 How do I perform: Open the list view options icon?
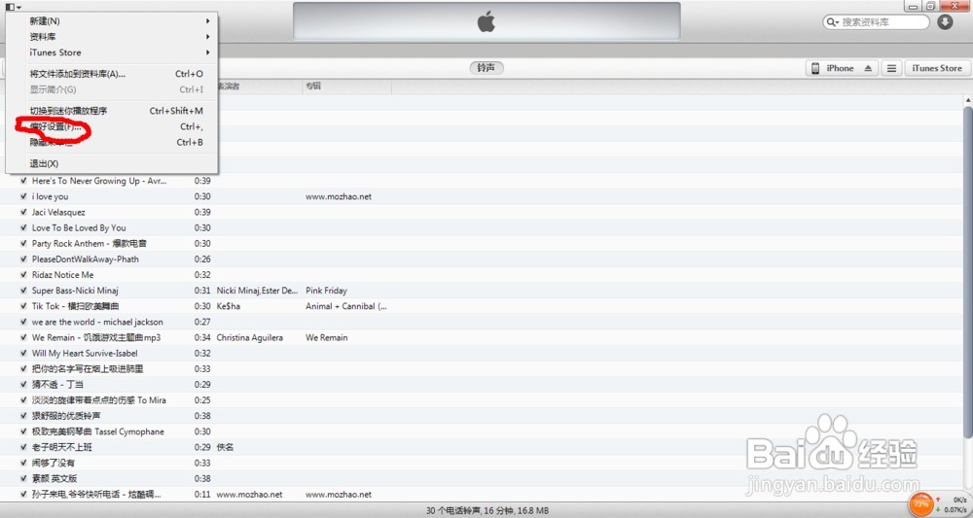891,68
